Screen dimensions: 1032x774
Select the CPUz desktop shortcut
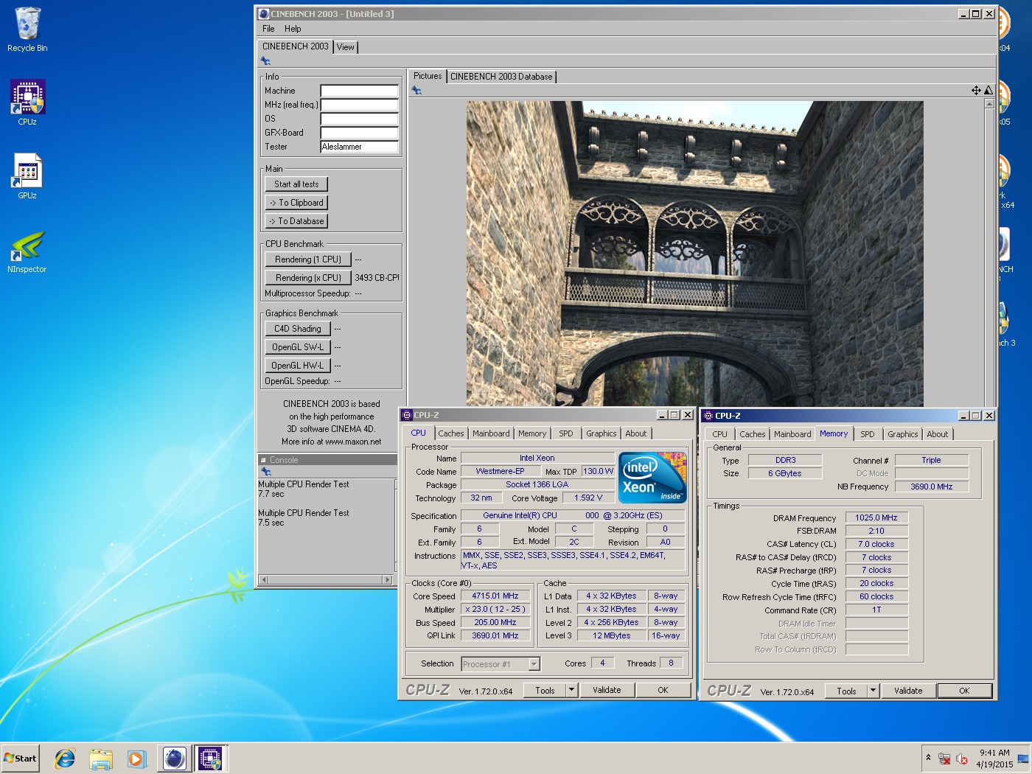coord(27,102)
